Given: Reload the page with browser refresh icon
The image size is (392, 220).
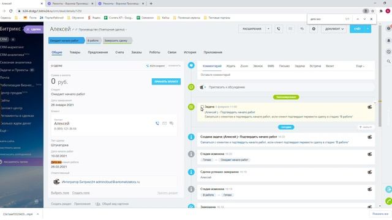Looking at the screenshot, I should (x=11, y=11).
